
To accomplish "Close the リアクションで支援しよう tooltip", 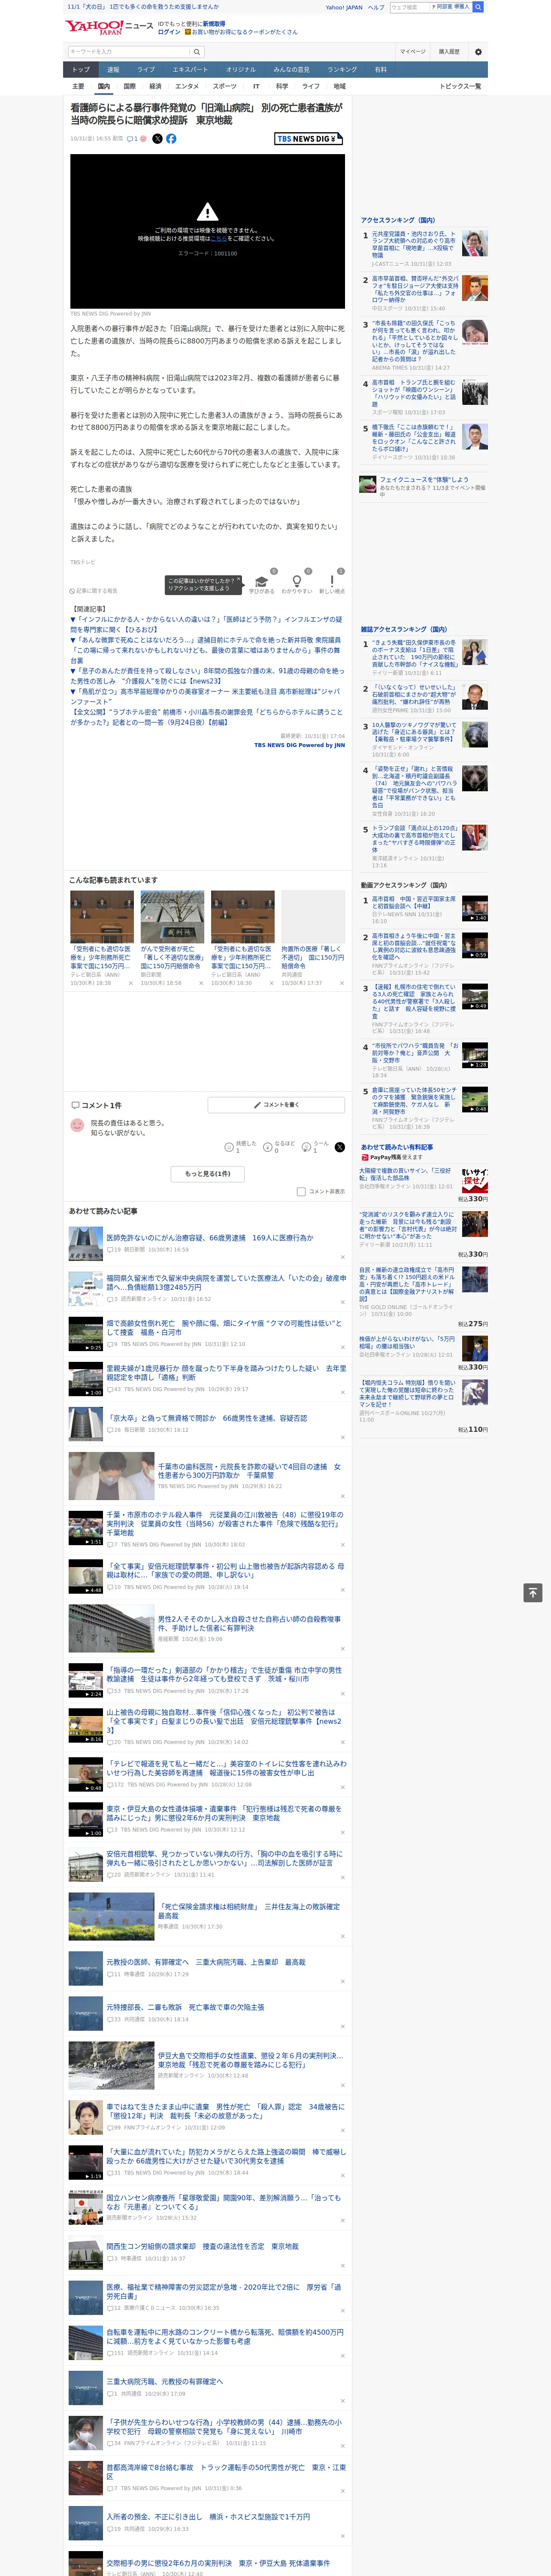I will (x=240, y=579).
